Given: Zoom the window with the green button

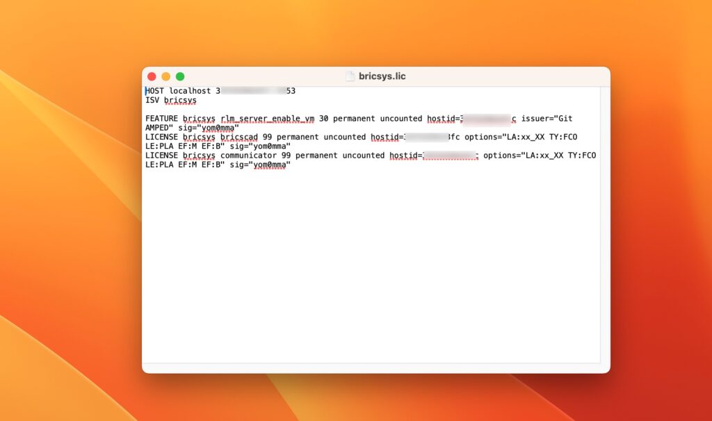Looking at the screenshot, I should point(180,76).
